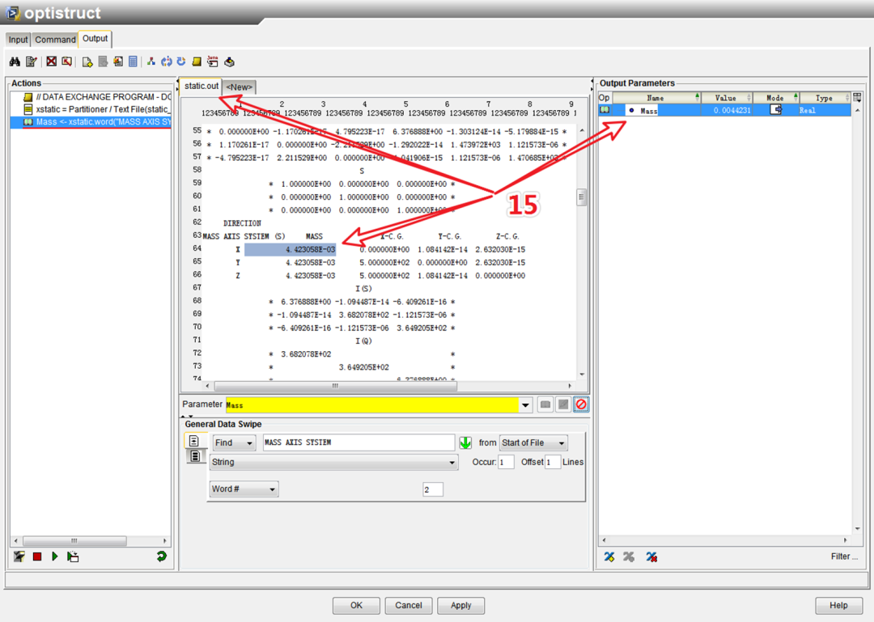Sort by the Value column header

[726, 98]
